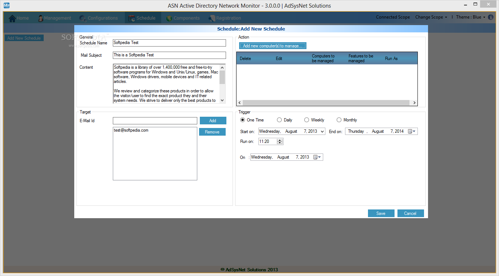The height and width of the screenshot is (276, 499).
Task: Click the Configurations gear icon
Action: click(83, 18)
